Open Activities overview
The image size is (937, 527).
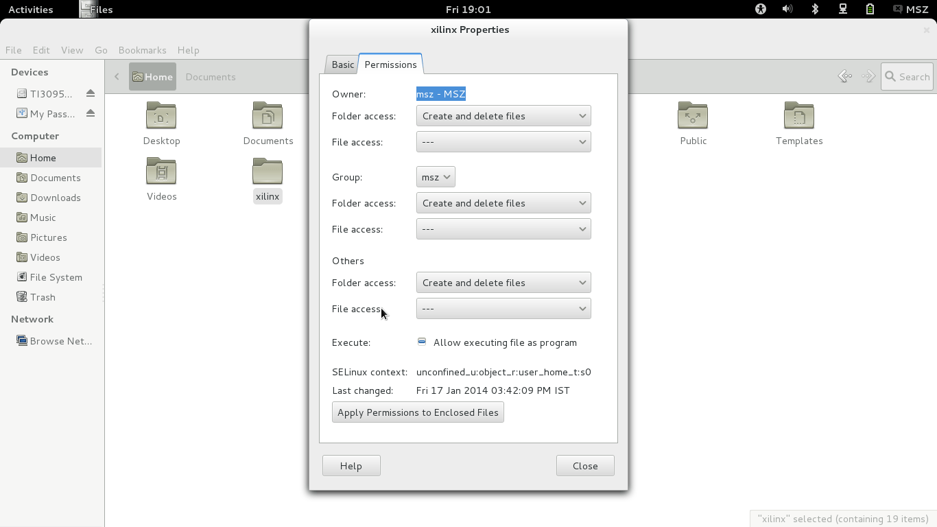pos(30,9)
